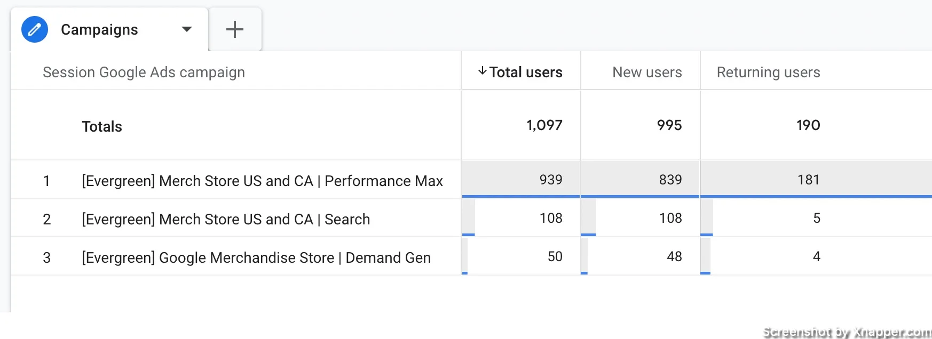Click the blue pencil edit icon

tap(35, 29)
